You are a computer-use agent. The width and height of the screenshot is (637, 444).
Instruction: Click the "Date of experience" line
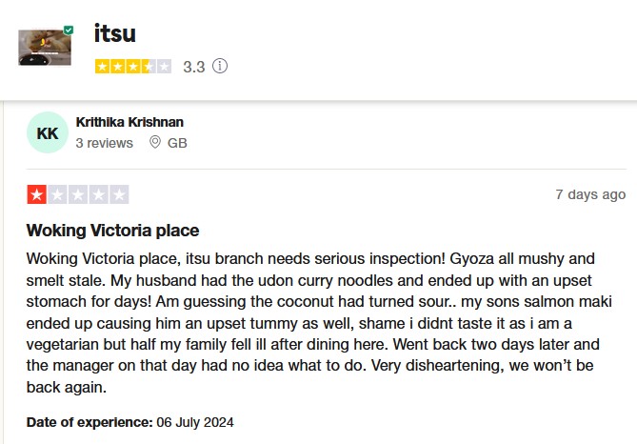point(129,422)
